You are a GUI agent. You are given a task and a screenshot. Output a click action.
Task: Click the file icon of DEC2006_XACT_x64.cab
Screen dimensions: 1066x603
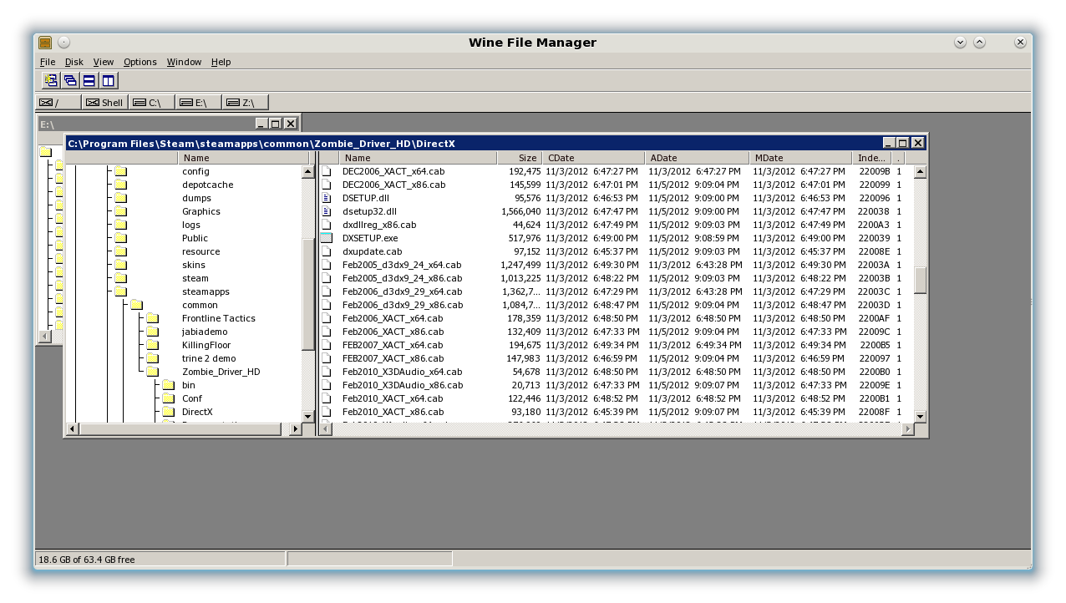coord(327,171)
